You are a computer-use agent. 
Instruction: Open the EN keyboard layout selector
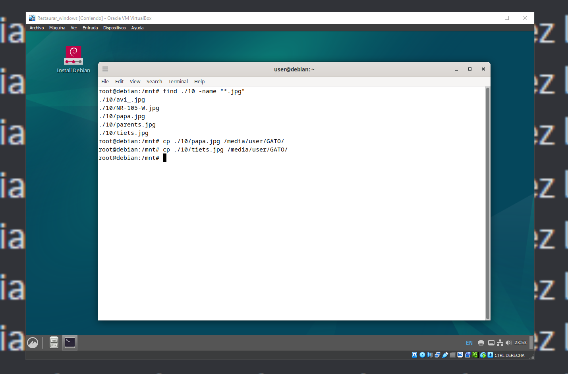tap(469, 343)
